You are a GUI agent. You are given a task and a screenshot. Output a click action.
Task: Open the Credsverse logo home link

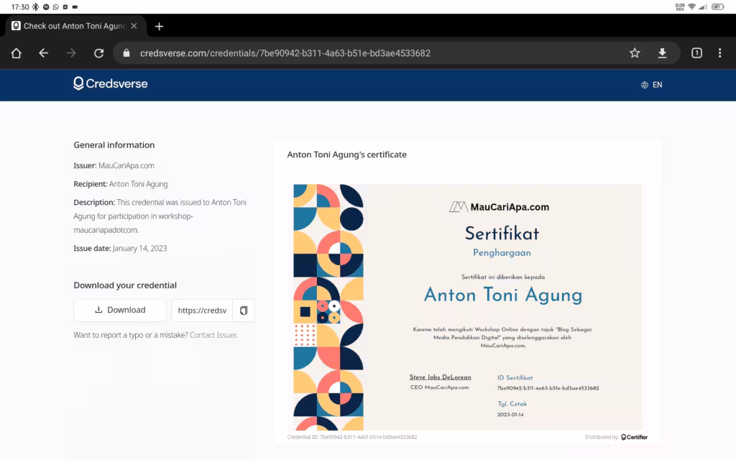pyautogui.click(x=110, y=83)
